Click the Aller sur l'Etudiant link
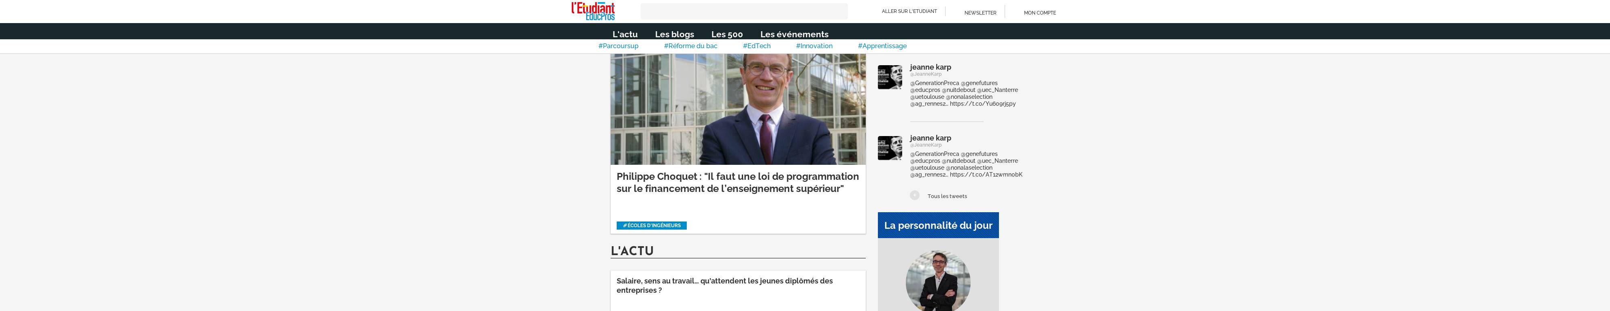The image size is (1610, 311). click(x=909, y=11)
